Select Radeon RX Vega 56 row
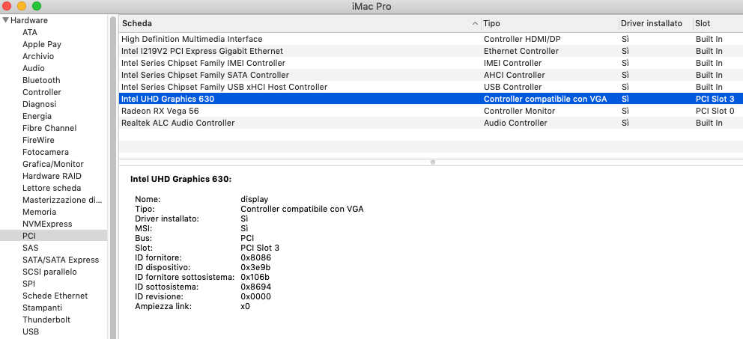The image size is (743, 339). [431, 111]
